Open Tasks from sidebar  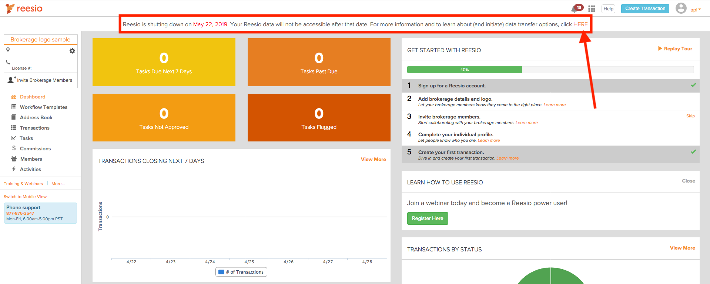(26, 138)
